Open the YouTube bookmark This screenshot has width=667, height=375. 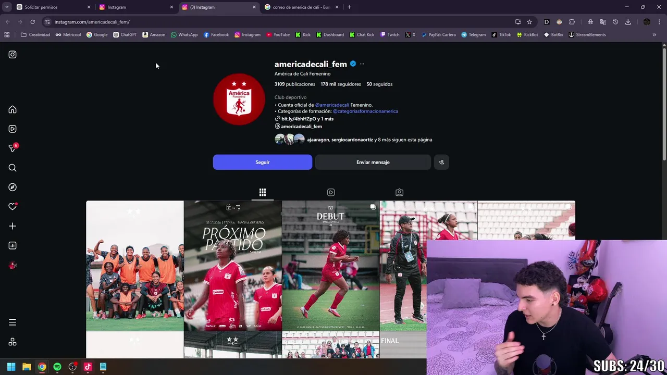click(x=278, y=35)
